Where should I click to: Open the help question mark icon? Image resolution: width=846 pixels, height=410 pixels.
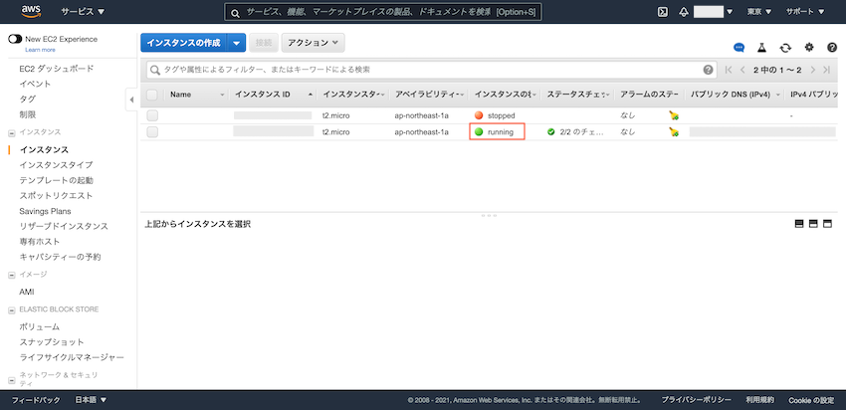832,48
